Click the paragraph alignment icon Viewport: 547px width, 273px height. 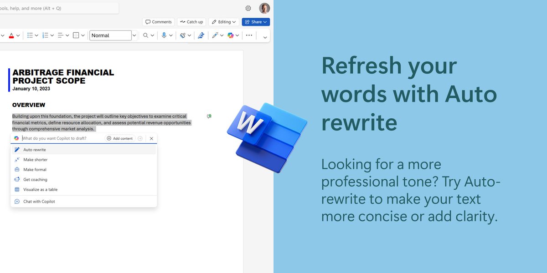coord(60,35)
